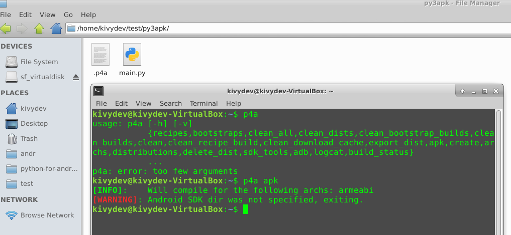511x235 pixels.
Task: Open File Manager's Edit menu
Action: tap(25, 15)
